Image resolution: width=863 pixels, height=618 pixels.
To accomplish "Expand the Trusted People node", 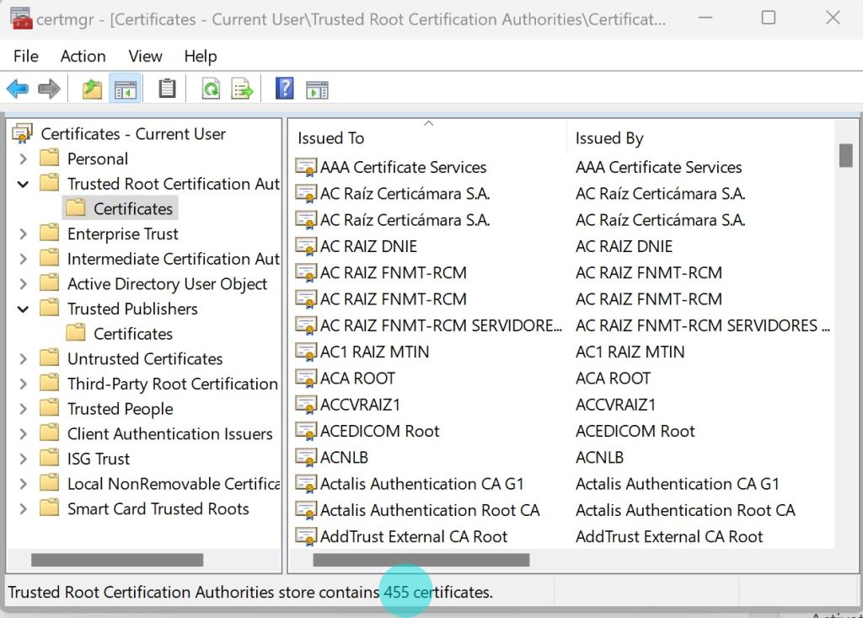I will tap(23, 409).
